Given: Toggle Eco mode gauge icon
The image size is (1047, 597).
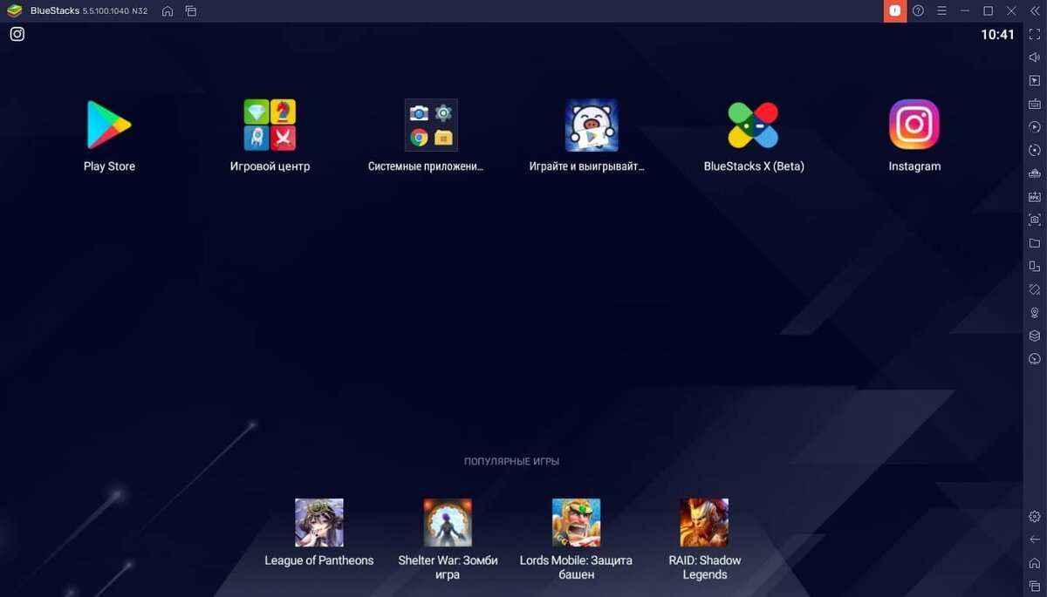Looking at the screenshot, I should point(1035,358).
